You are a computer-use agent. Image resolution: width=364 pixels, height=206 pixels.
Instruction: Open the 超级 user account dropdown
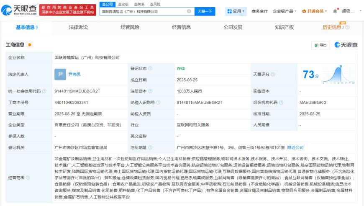tap(351, 11)
